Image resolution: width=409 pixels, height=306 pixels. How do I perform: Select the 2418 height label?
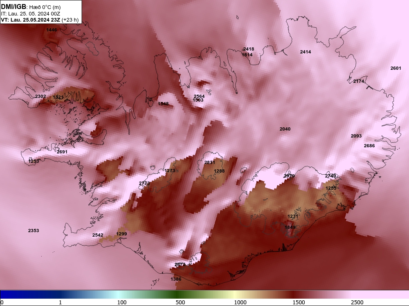249,49
